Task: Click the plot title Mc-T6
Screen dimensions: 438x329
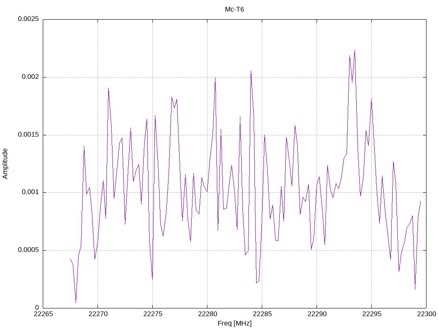Action: 234,9
